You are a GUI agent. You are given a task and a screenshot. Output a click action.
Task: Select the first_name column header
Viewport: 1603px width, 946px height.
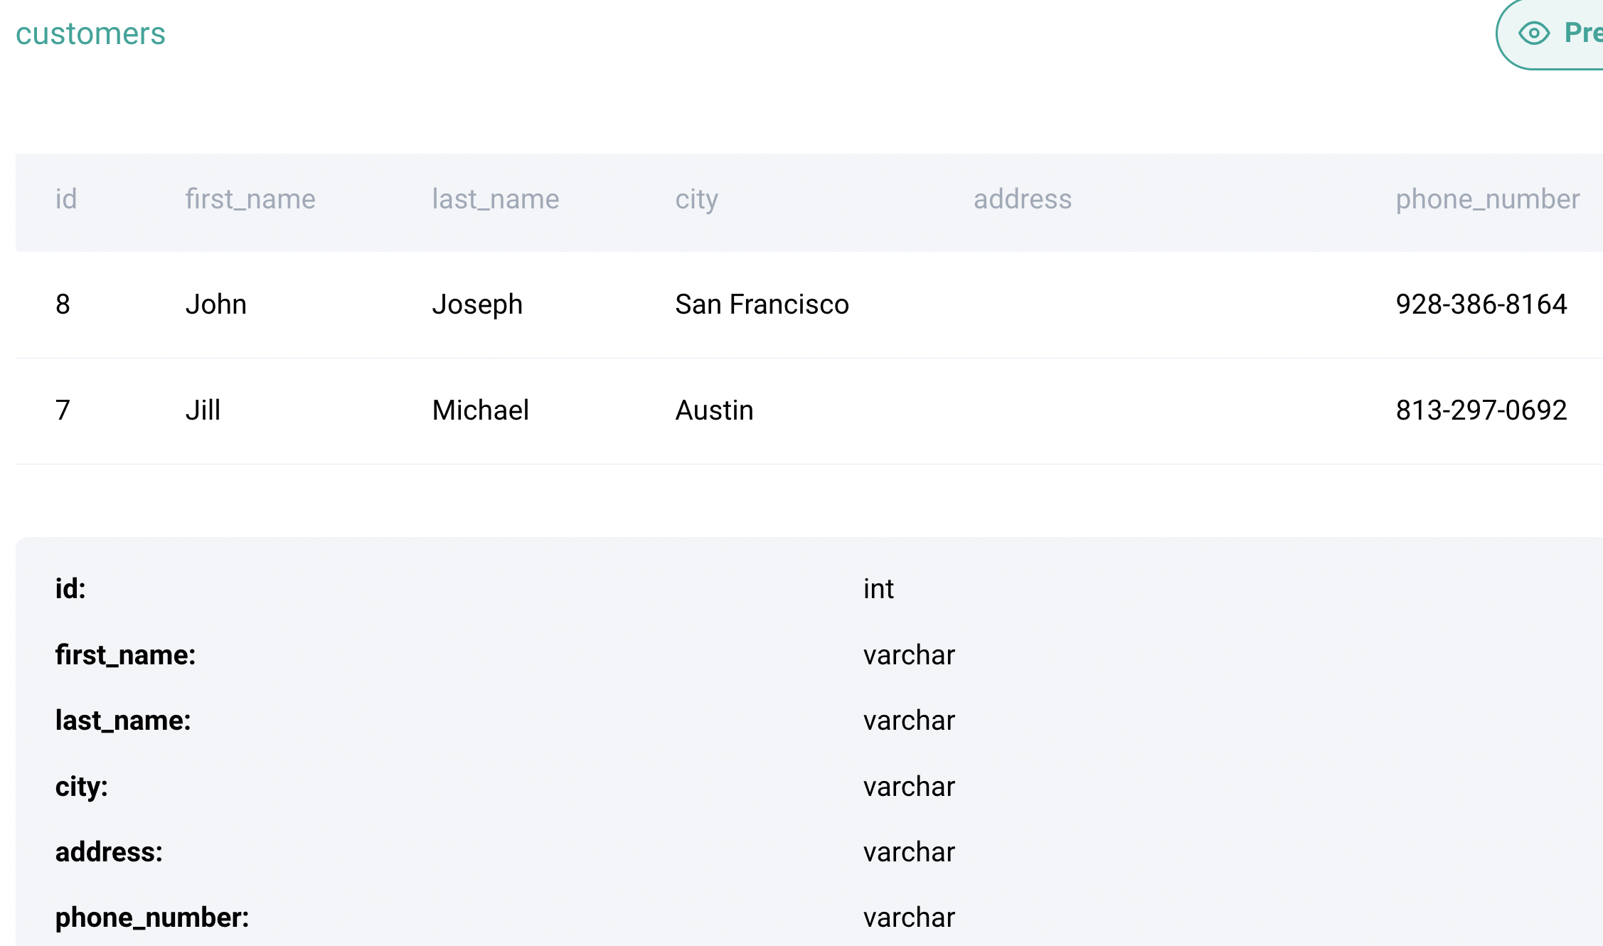(250, 199)
